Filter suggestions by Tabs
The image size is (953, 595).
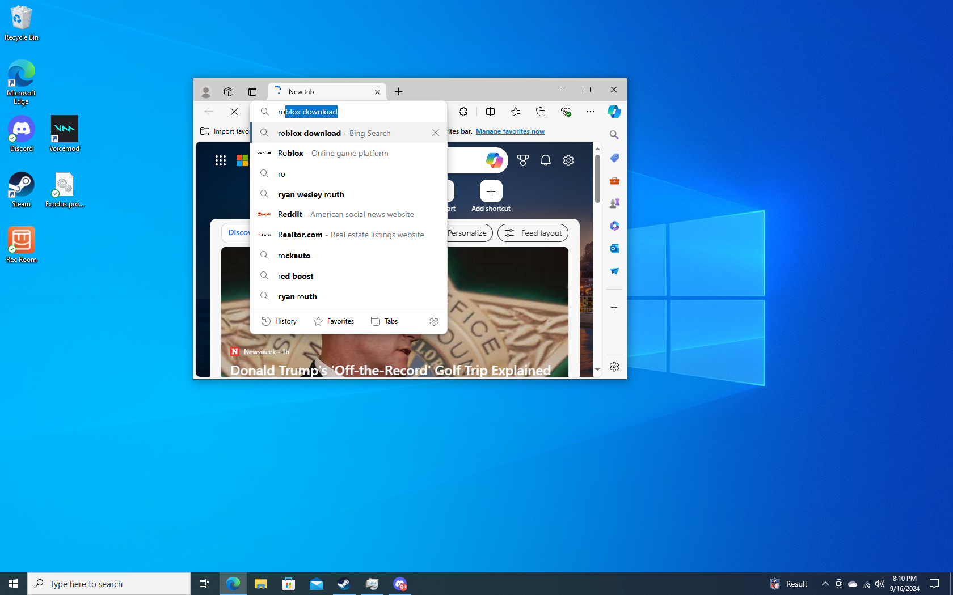(x=384, y=321)
